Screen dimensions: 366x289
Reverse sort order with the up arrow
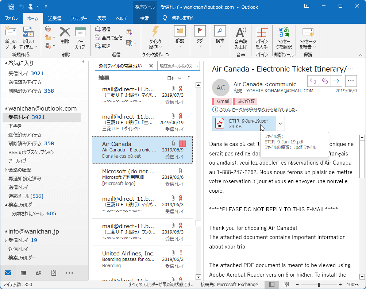(x=189, y=78)
